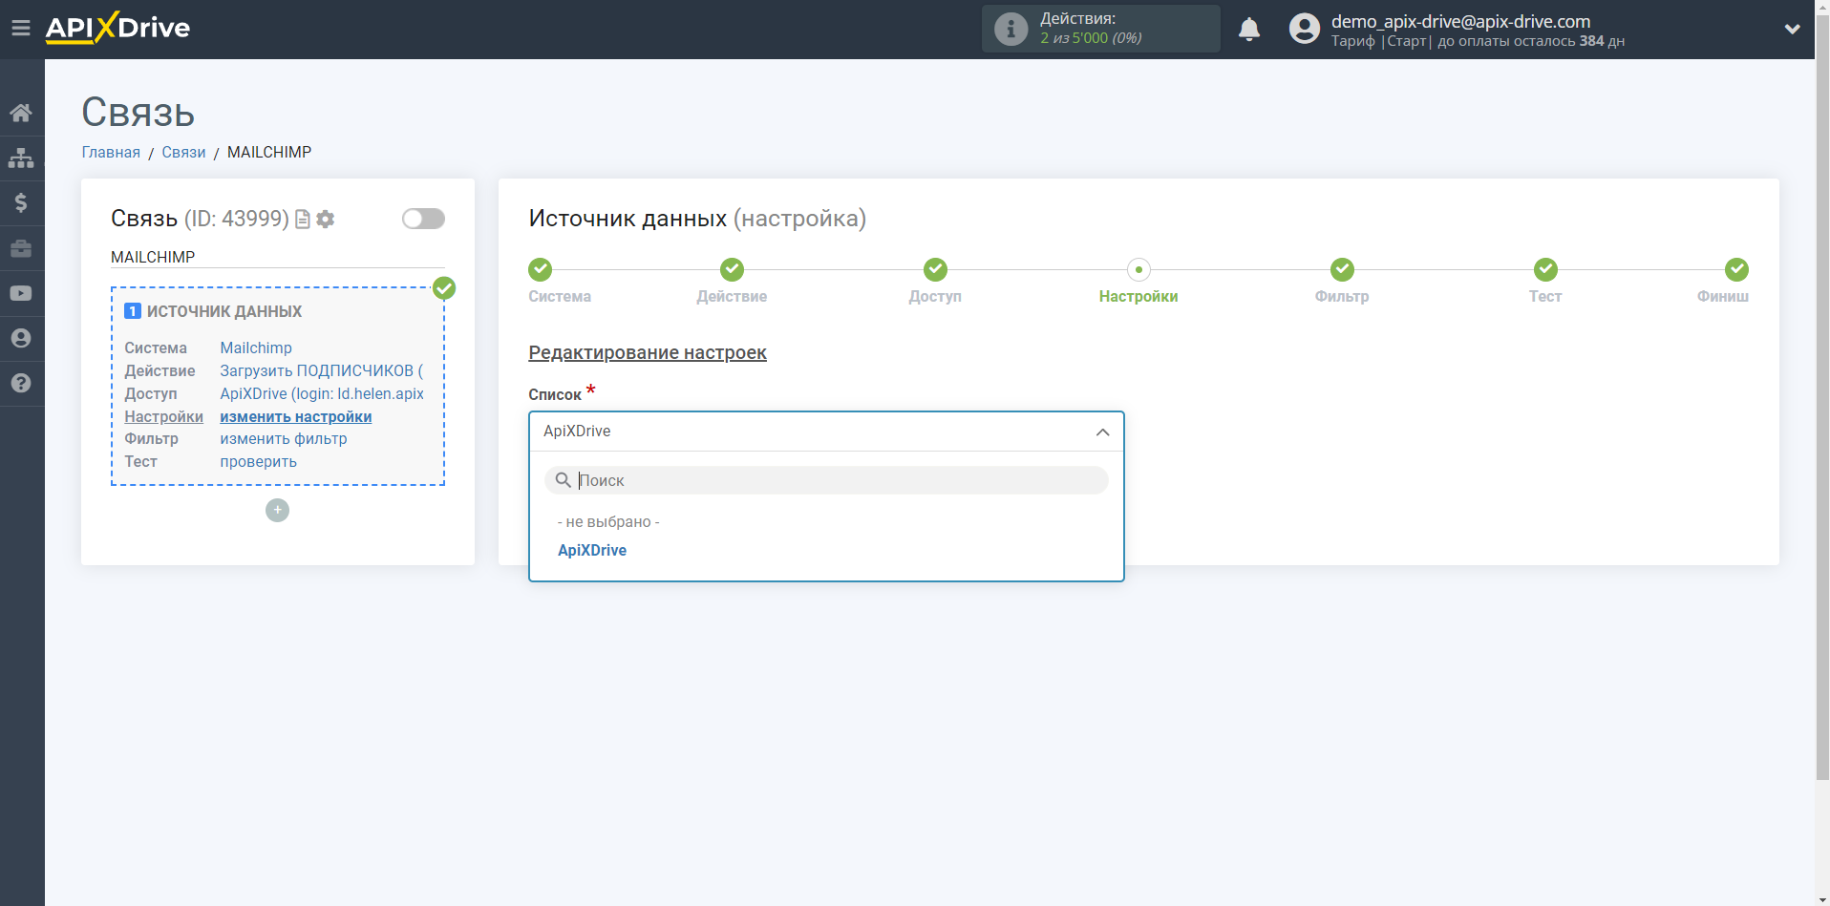Click 'Загрузить ПОДПИСЧИКОВ' action link
The width and height of the screenshot is (1830, 906).
click(x=322, y=371)
